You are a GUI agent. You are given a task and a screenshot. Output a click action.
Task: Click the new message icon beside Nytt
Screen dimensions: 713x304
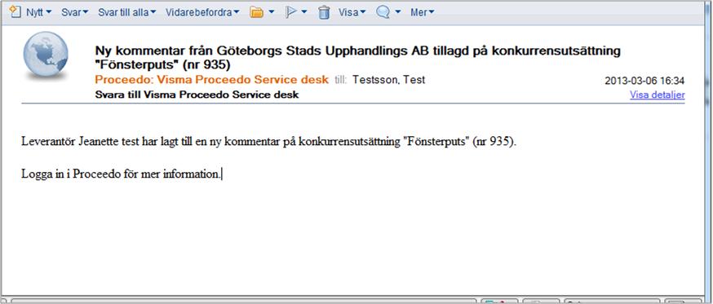tap(15, 11)
